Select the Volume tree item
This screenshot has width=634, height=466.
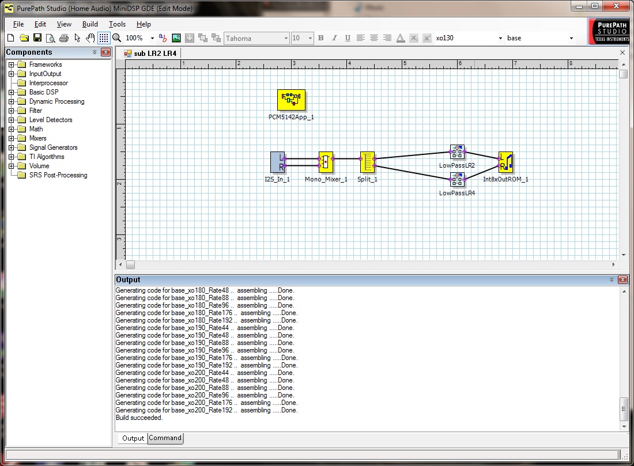click(39, 166)
